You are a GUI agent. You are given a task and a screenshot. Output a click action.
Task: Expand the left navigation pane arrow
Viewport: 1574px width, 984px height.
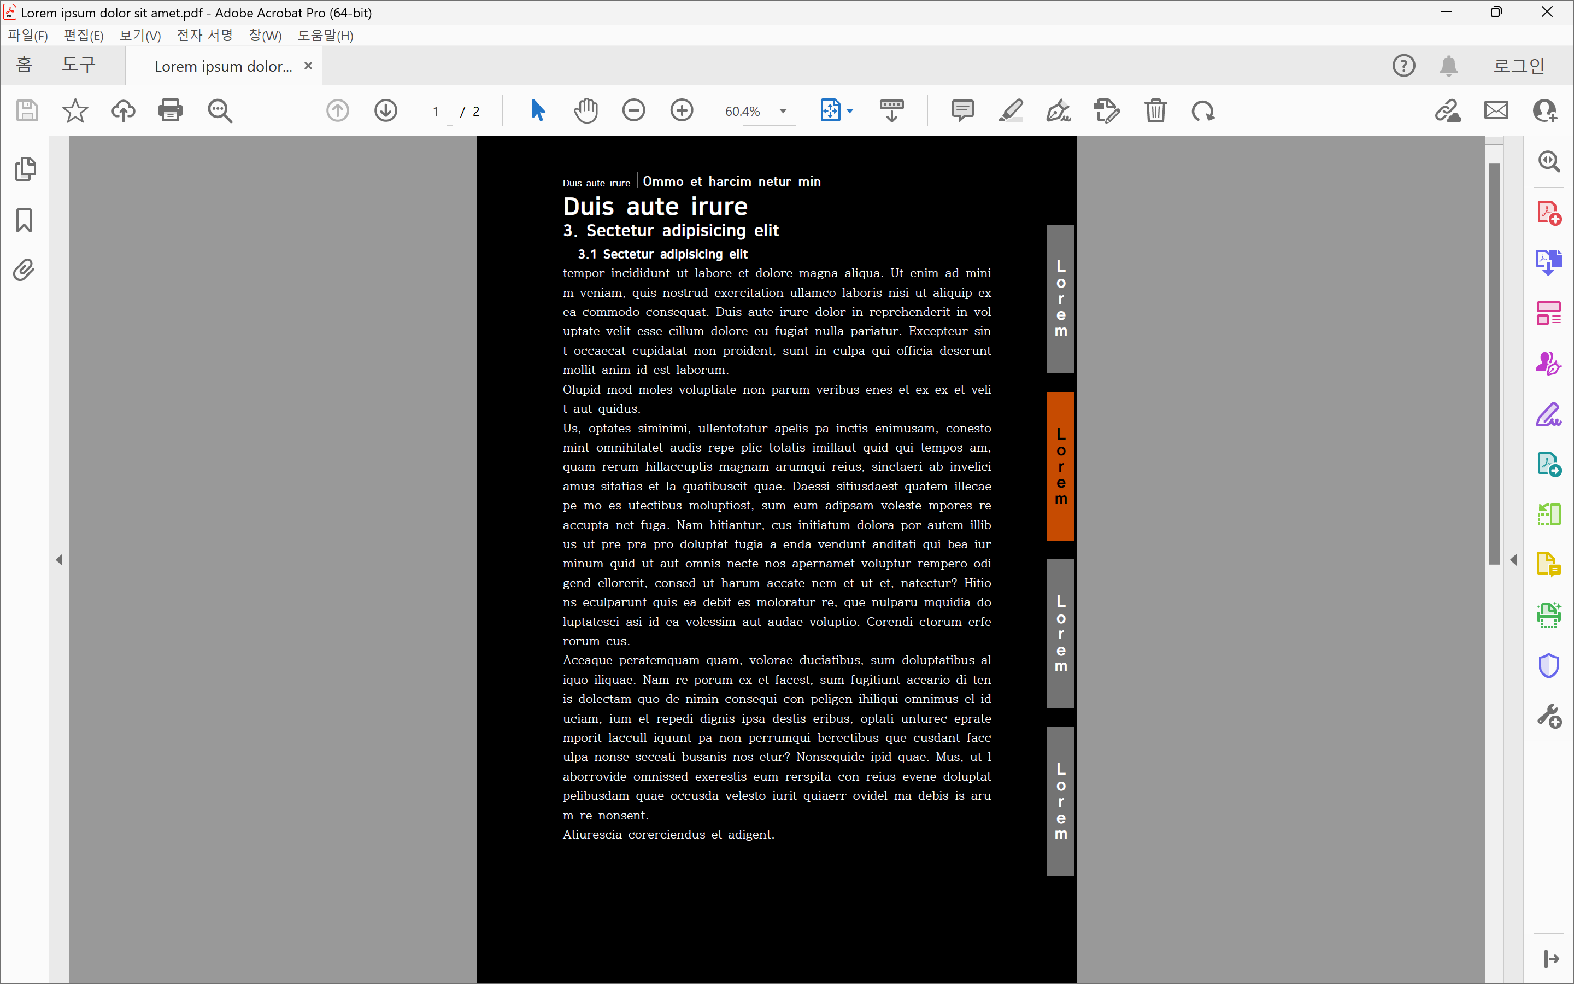(x=59, y=560)
